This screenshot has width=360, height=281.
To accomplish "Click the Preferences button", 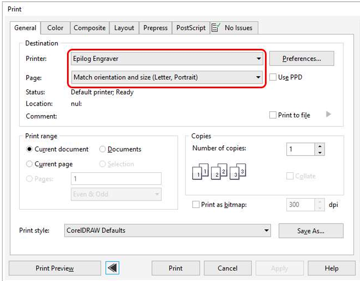I will (301, 59).
